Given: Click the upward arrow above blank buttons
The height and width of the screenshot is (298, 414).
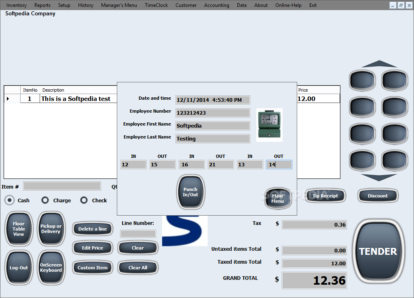Looking at the screenshot, I should [x=379, y=64].
